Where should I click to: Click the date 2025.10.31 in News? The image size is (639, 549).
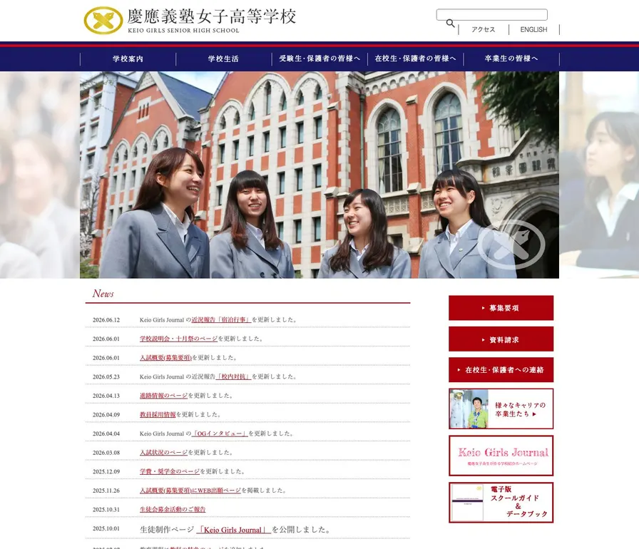point(106,510)
